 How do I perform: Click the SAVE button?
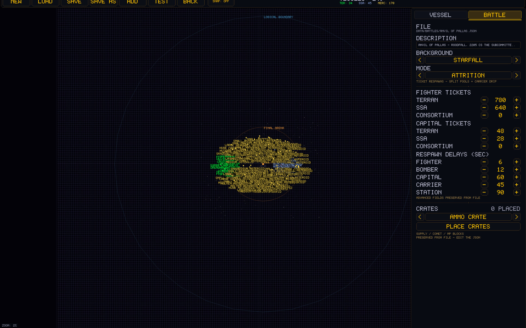point(74,2)
